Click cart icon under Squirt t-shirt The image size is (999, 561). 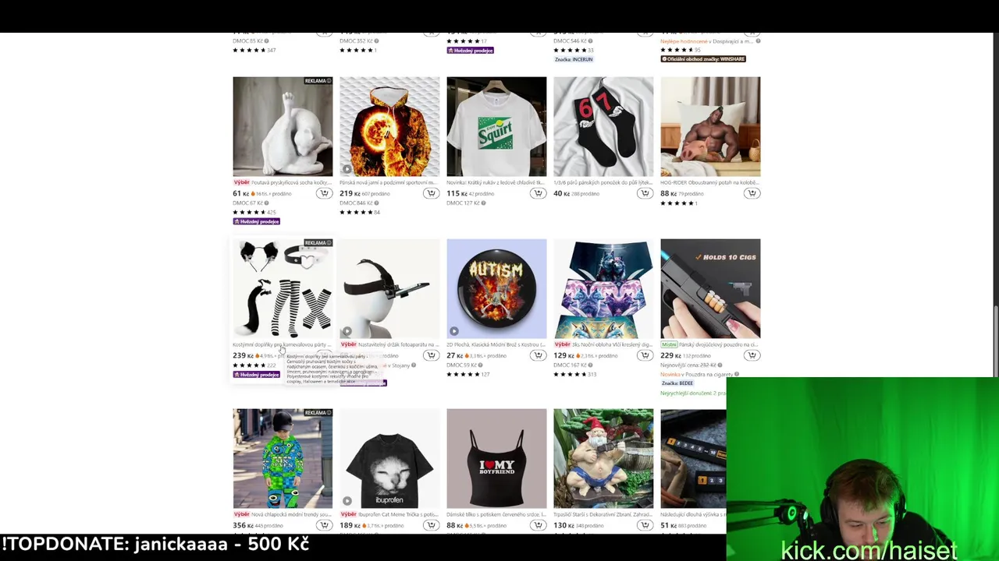coord(538,193)
